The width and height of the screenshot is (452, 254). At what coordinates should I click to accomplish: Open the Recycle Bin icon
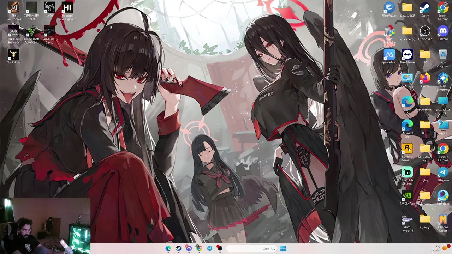443,59
